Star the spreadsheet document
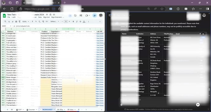The image size is (211, 112). [47, 15]
